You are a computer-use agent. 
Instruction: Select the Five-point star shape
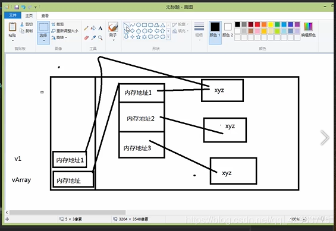point(139,37)
